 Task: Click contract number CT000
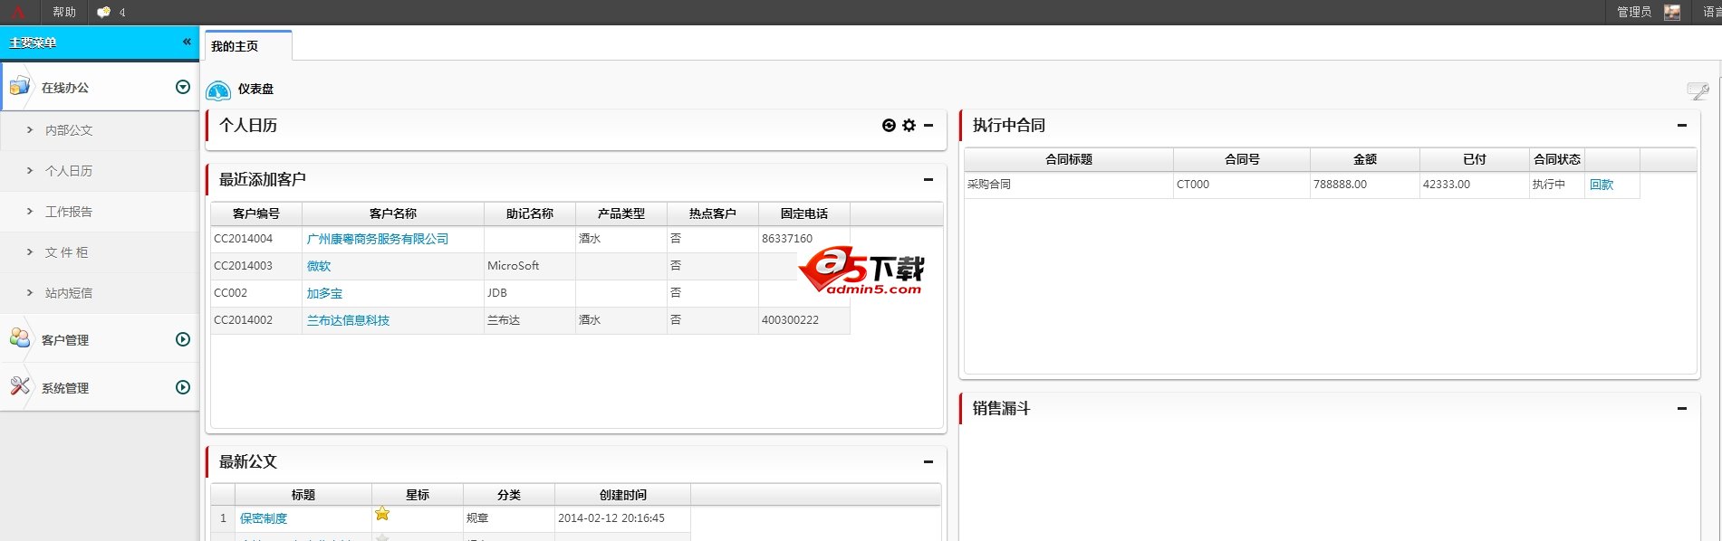click(x=1192, y=185)
